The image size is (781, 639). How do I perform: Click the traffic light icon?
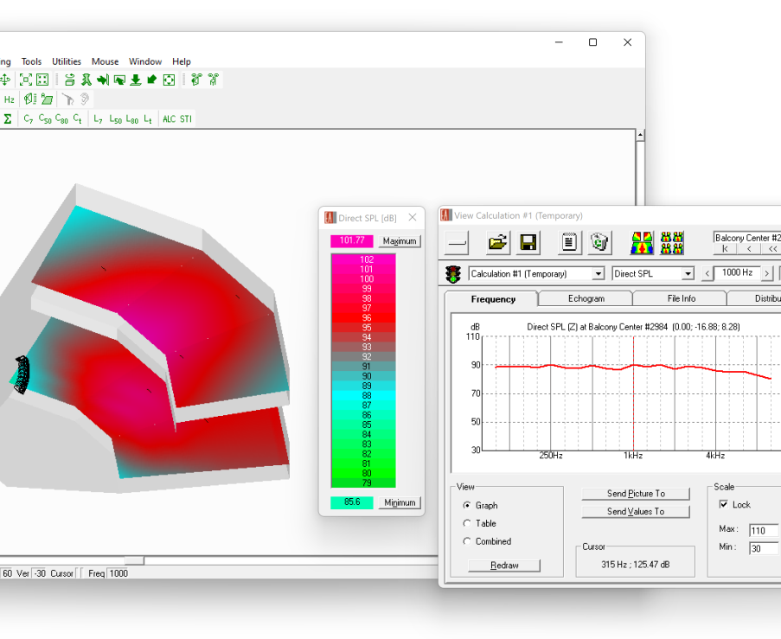click(453, 274)
